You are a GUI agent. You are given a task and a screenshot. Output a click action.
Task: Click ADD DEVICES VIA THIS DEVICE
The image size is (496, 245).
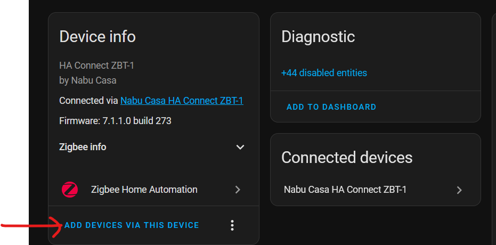[x=132, y=225]
